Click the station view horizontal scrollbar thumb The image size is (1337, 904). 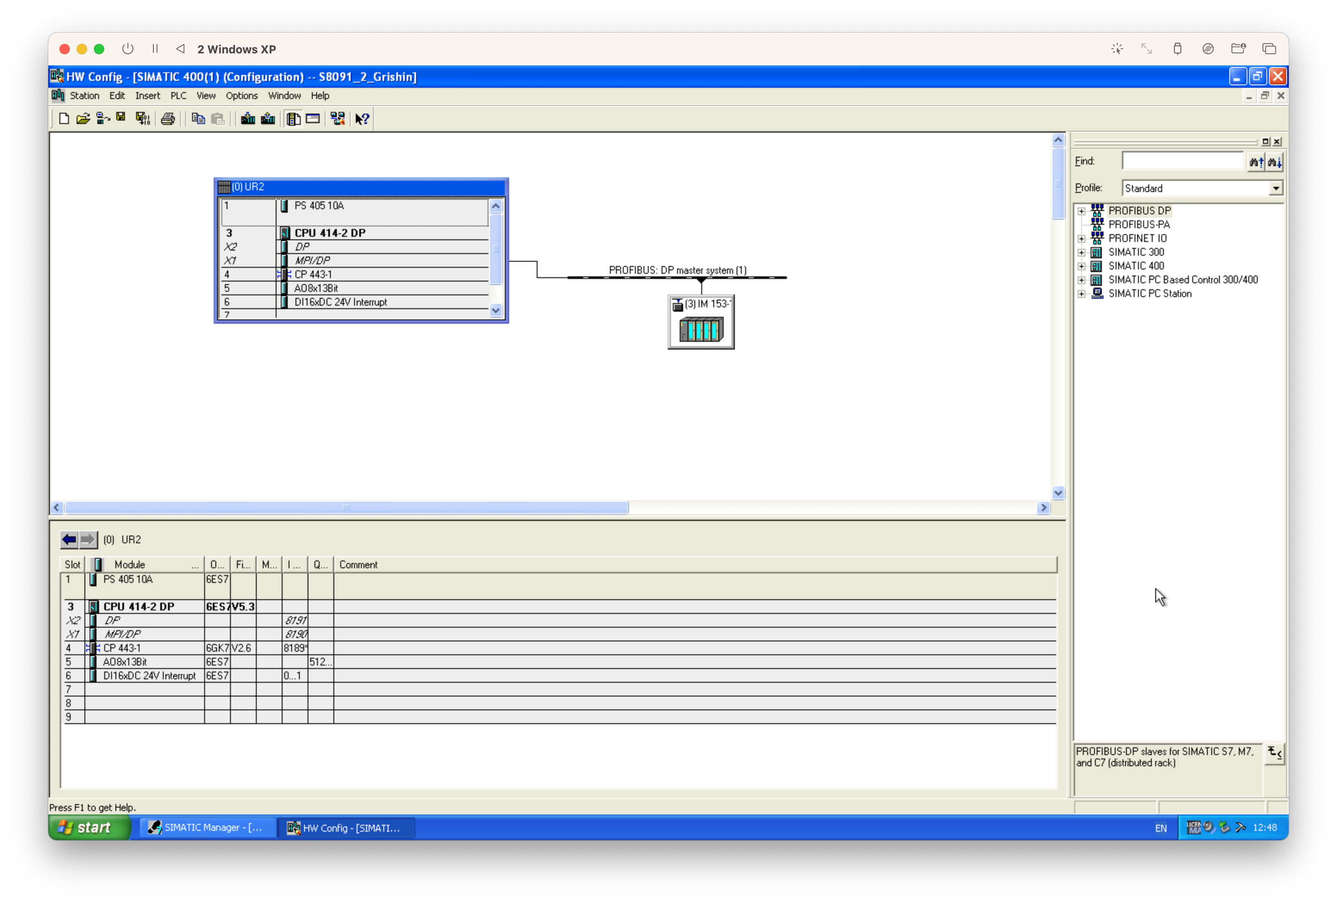(x=346, y=508)
